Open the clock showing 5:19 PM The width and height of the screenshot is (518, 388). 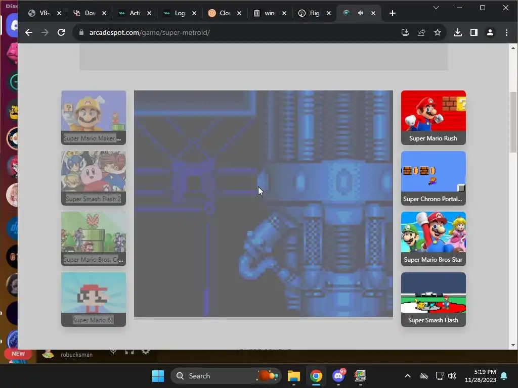click(x=481, y=376)
